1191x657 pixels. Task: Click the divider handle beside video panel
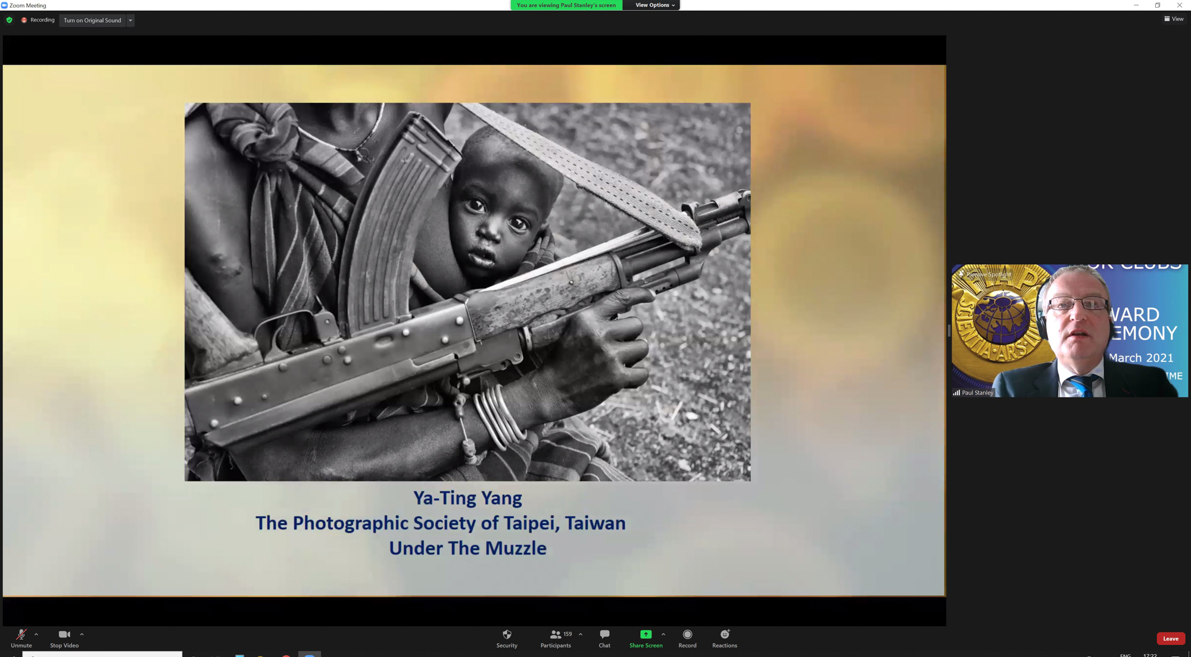click(x=949, y=331)
